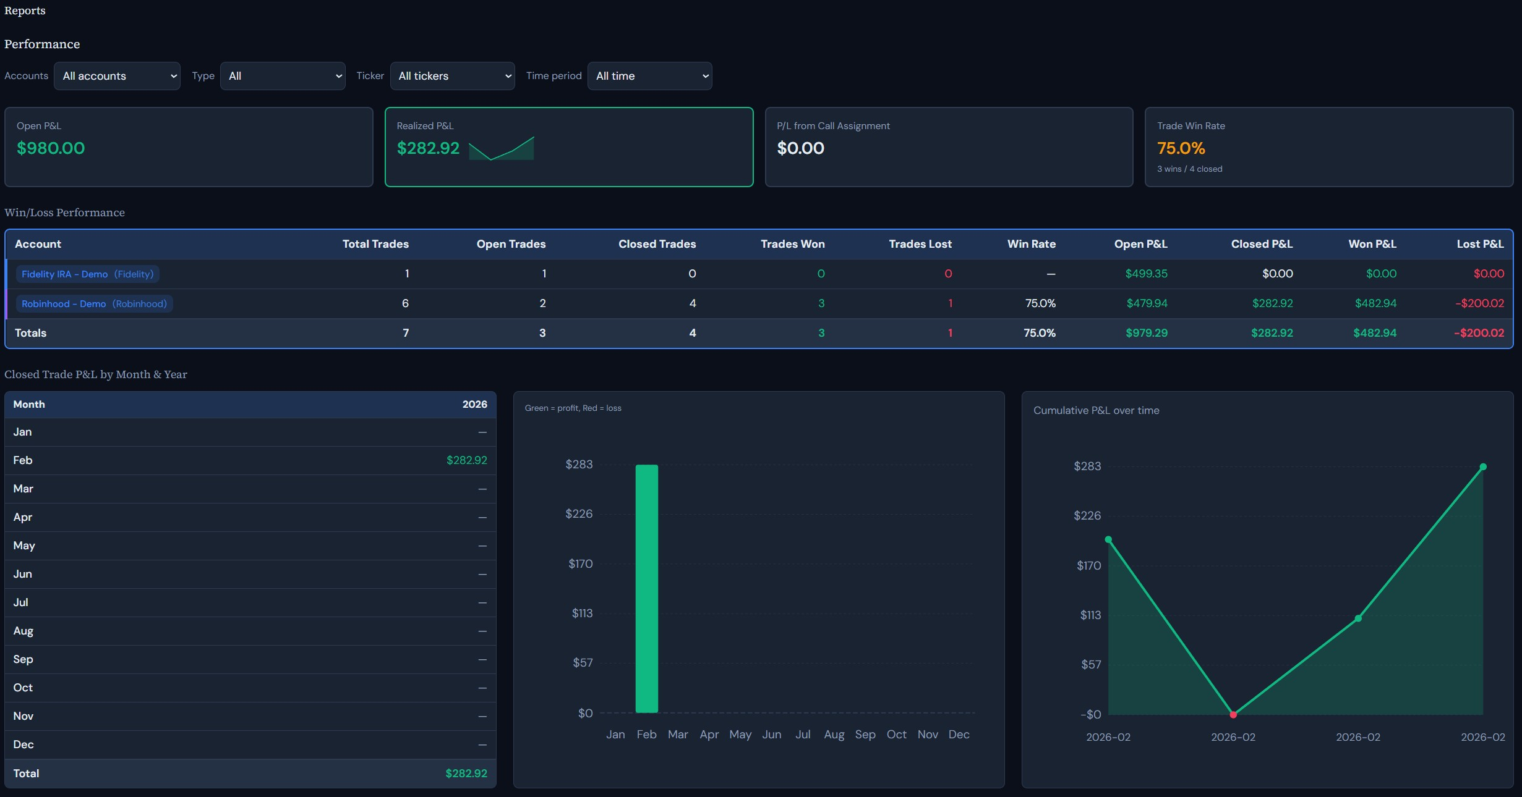Open the Fidelity IRA – Demo account link
Viewport: 1522px width, 797px height.
(87, 274)
